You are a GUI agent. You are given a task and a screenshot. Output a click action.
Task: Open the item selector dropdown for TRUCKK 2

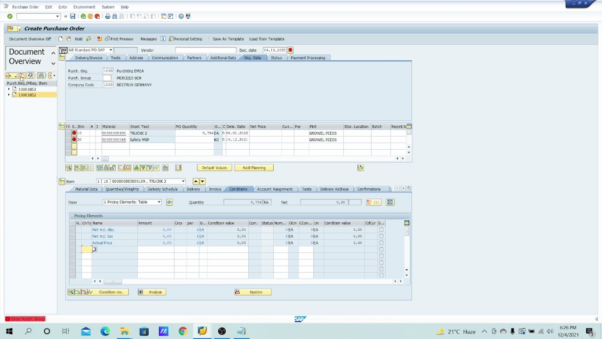point(183,181)
